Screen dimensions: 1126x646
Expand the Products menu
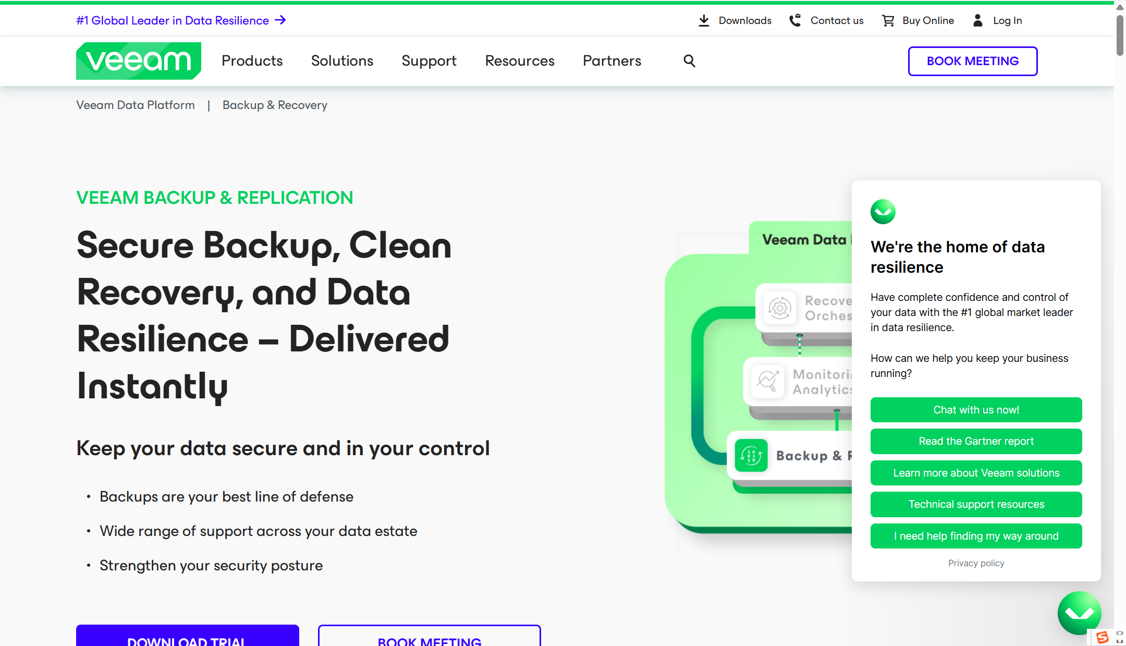coord(252,61)
